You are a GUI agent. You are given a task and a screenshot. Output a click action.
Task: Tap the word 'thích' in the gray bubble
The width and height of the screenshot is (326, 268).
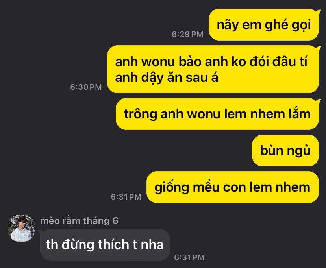coord(113,244)
